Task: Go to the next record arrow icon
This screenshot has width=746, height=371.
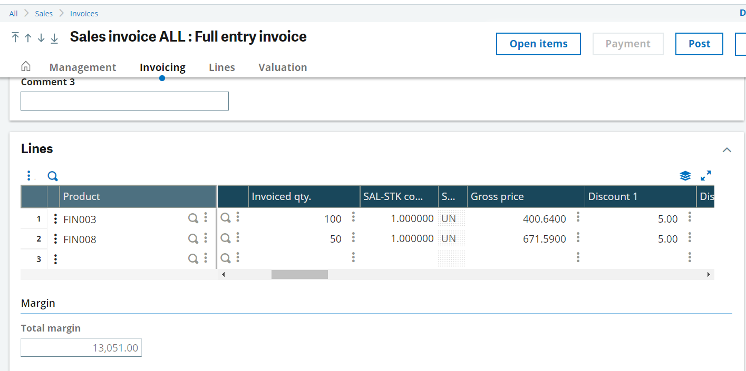Action: coord(41,38)
